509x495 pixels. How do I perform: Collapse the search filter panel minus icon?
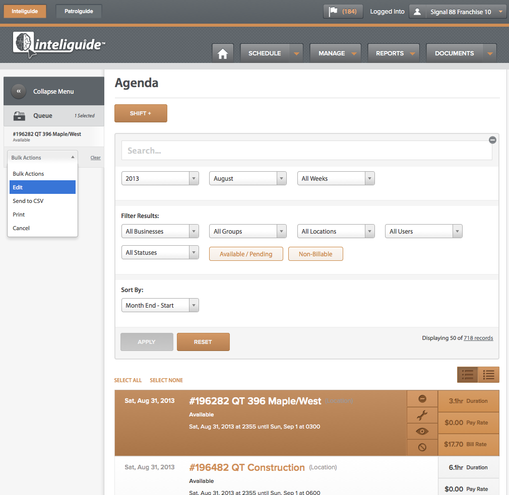tap(492, 140)
